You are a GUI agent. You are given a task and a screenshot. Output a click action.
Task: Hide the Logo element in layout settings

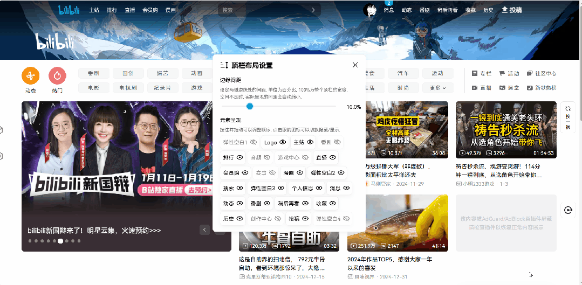[283, 142]
